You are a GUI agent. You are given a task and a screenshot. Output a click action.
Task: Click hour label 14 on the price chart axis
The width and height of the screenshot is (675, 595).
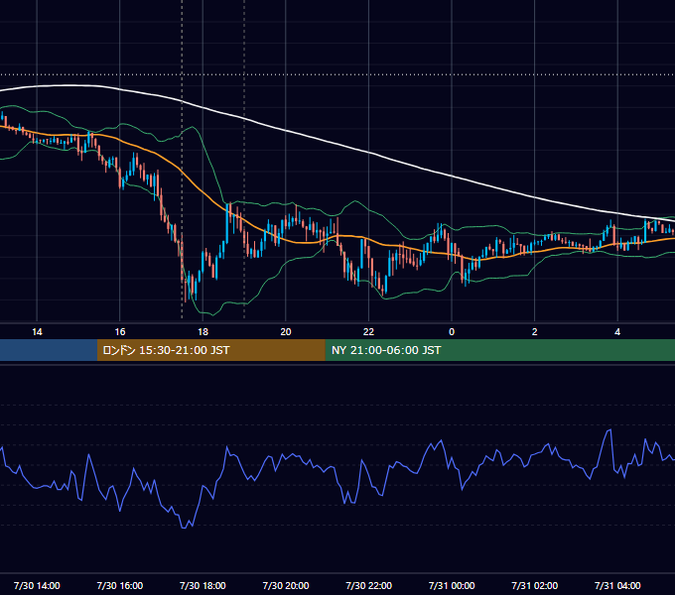pyautogui.click(x=37, y=332)
